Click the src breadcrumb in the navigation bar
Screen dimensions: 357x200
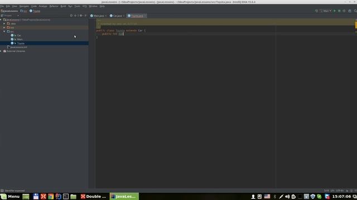(23, 11)
